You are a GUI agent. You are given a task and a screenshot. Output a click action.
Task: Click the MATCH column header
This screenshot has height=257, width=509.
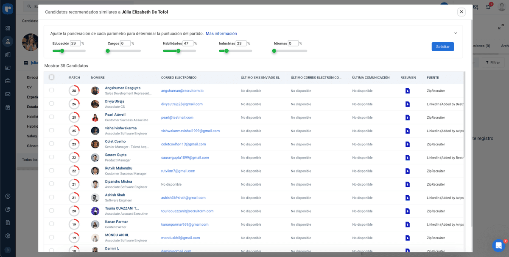(74, 78)
